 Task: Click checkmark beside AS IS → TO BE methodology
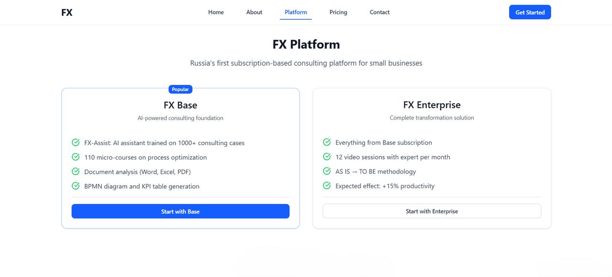pos(327,171)
